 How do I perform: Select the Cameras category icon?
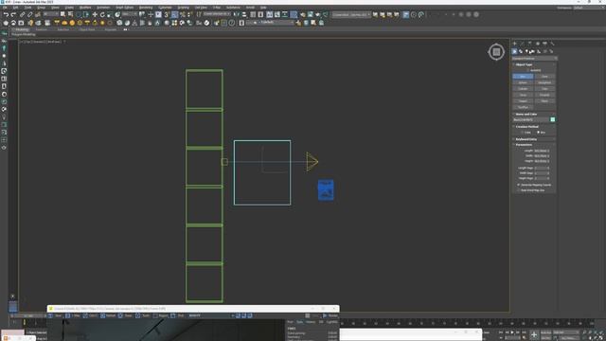(532, 51)
